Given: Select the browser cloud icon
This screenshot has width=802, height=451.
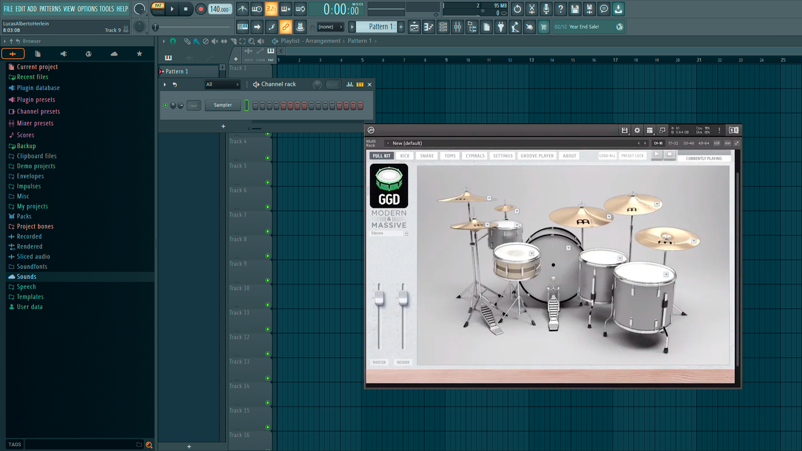Looking at the screenshot, I should (x=114, y=53).
